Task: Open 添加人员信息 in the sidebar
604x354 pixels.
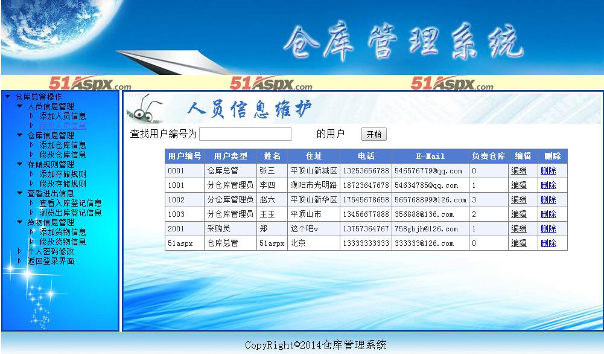Action: [x=62, y=116]
